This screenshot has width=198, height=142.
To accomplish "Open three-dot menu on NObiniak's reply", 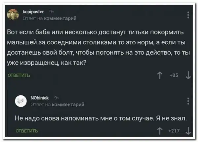I will tap(188, 101).
